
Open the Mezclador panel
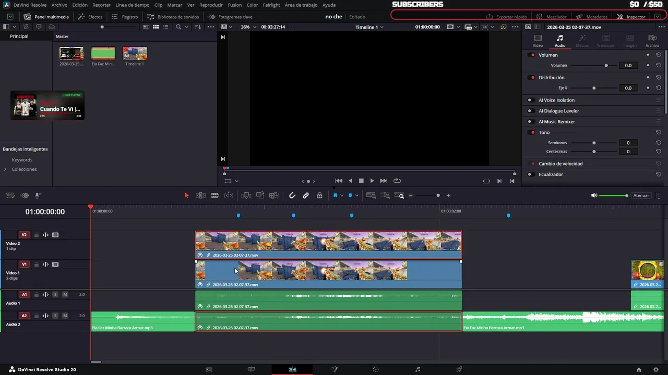tap(551, 17)
